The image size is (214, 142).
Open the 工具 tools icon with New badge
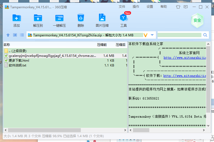[124, 18]
